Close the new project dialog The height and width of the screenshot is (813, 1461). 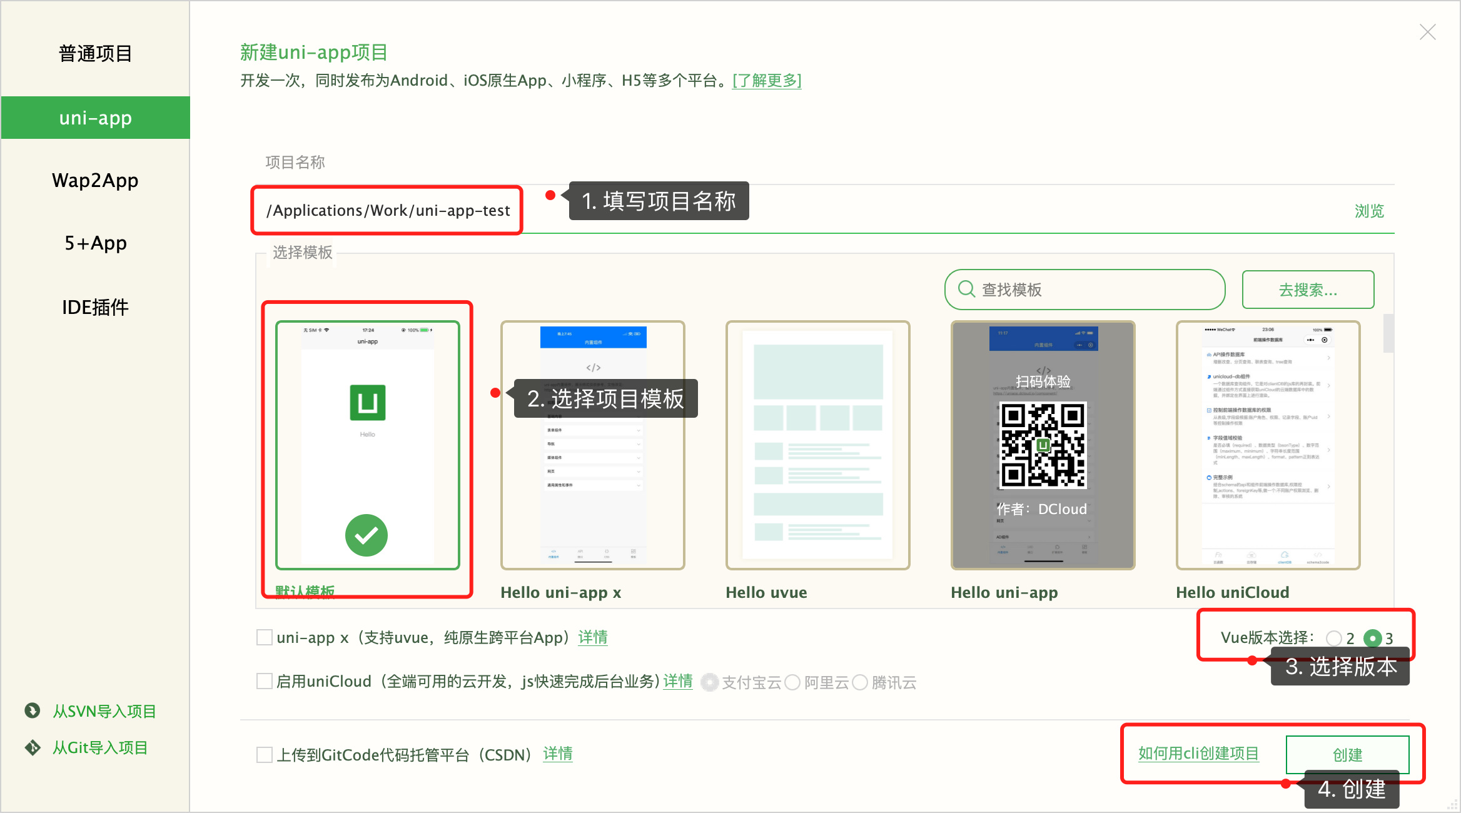1428,32
